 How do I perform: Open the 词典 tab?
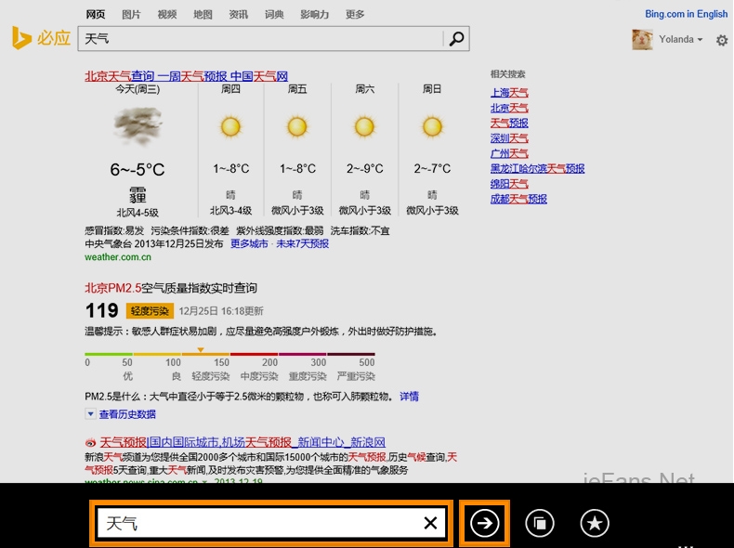click(274, 15)
